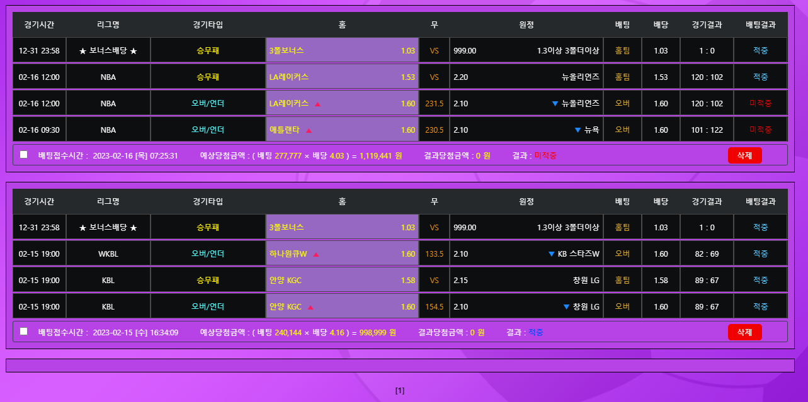Click red up arrow next to 하나원큐W
This screenshot has width=808, height=402.
[x=316, y=254]
